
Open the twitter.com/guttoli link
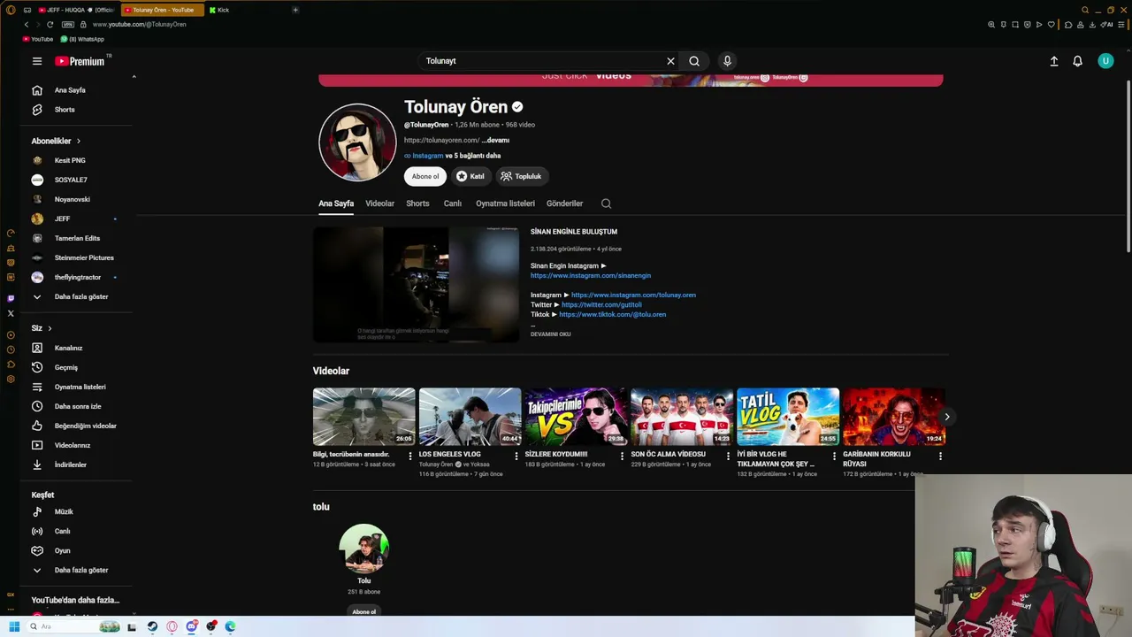[x=601, y=305]
